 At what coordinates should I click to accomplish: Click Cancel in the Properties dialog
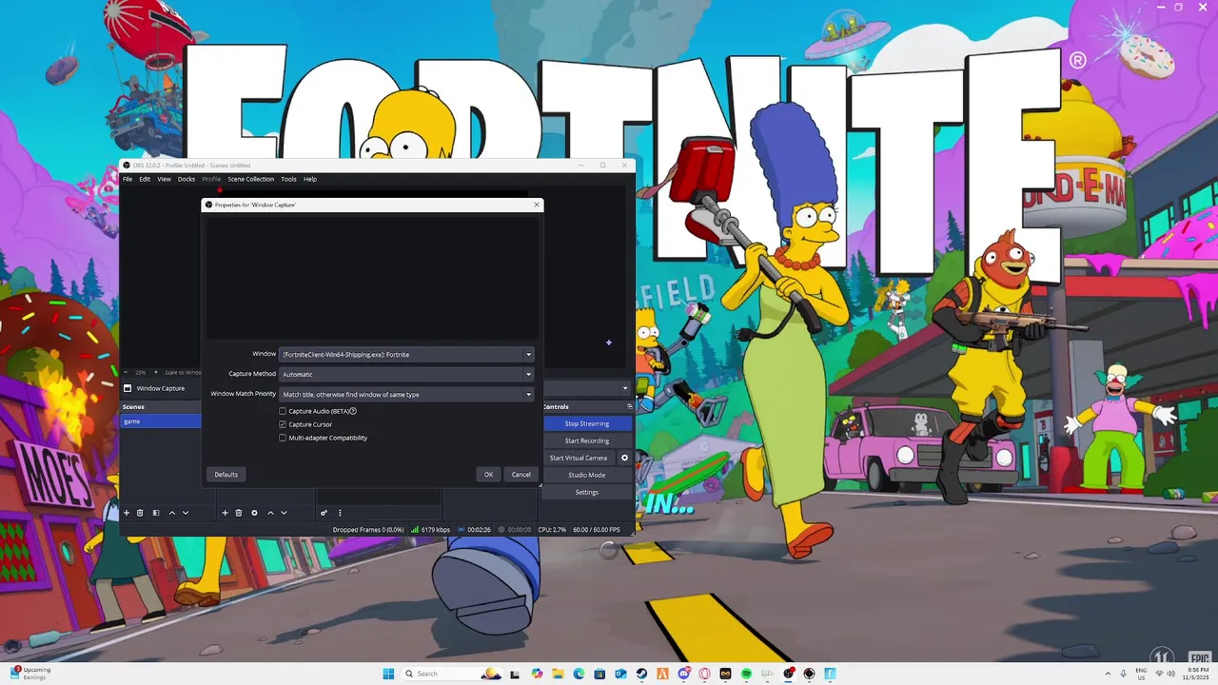[521, 474]
